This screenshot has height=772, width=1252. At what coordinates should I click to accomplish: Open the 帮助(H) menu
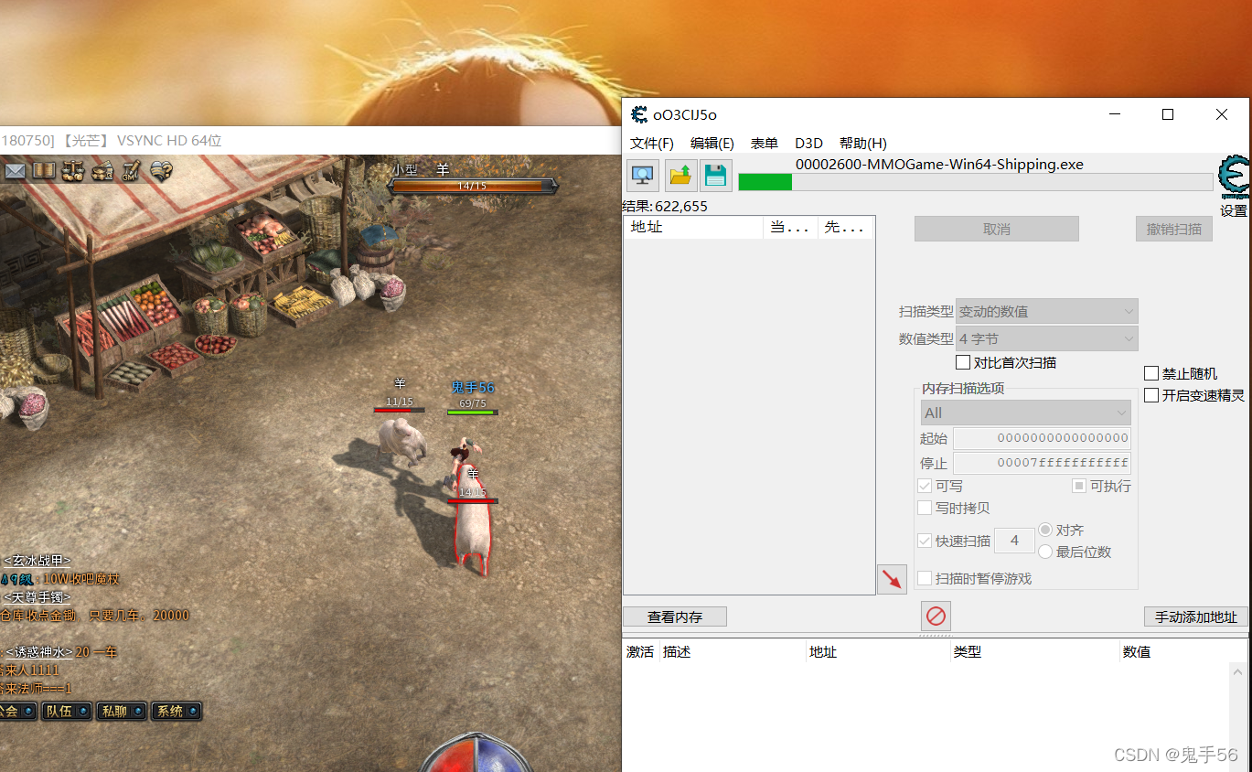tap(863, 144)
